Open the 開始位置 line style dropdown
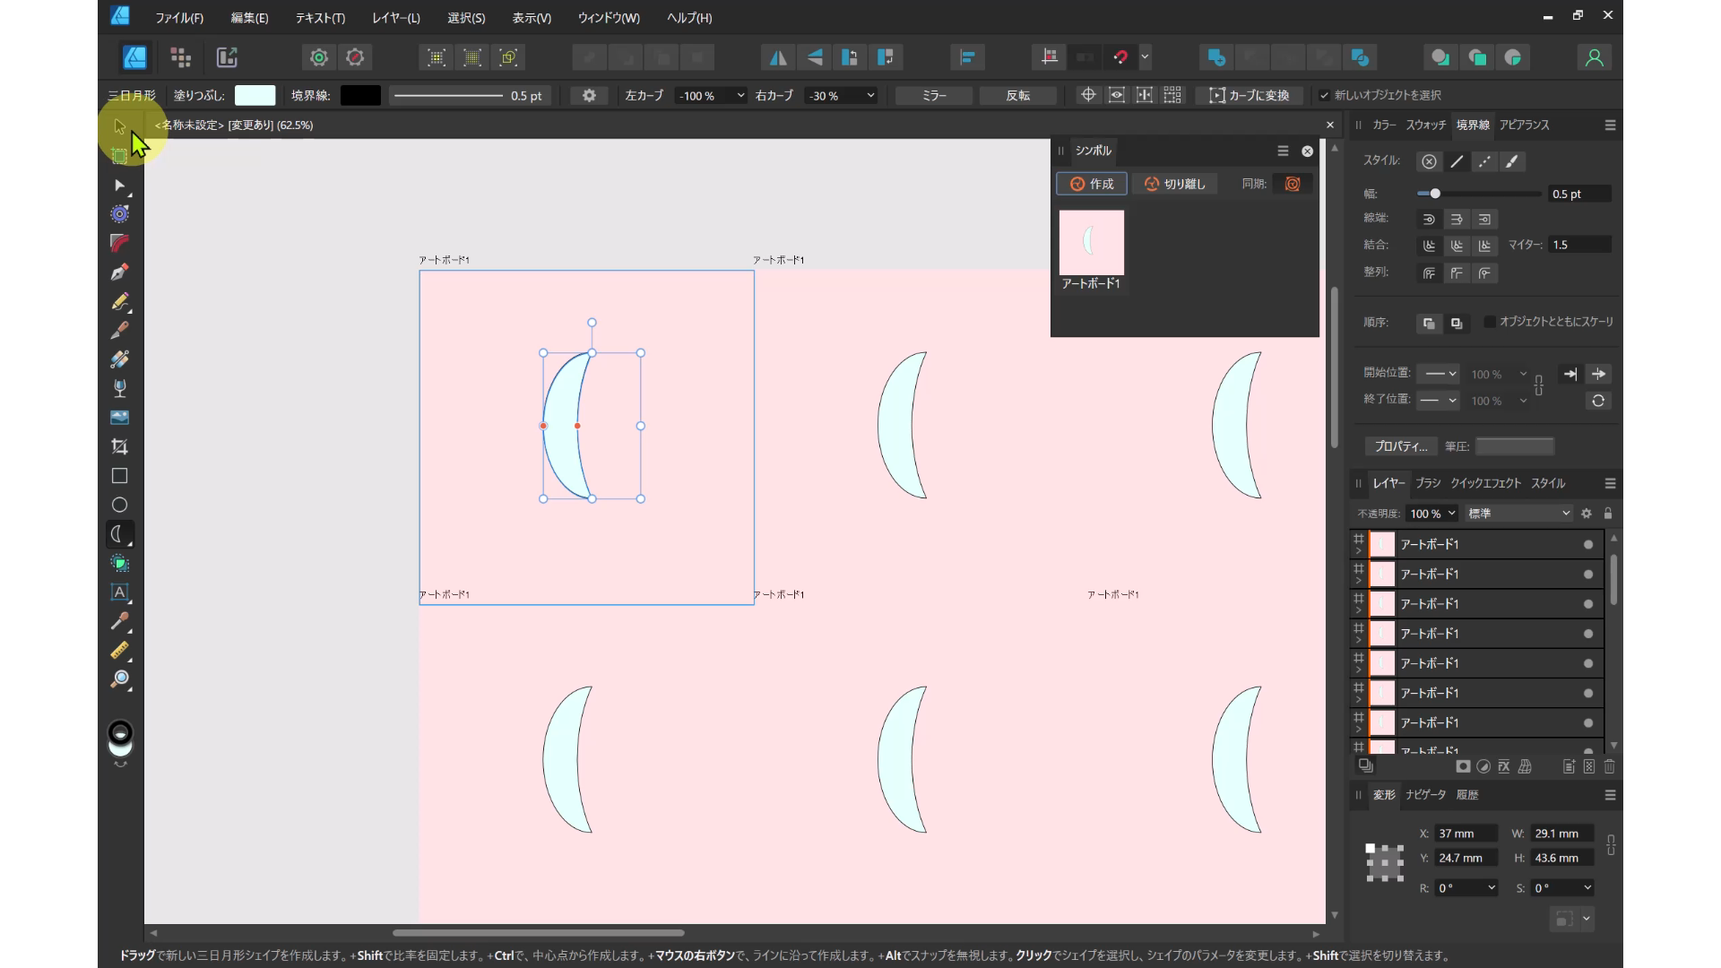 1440,374
